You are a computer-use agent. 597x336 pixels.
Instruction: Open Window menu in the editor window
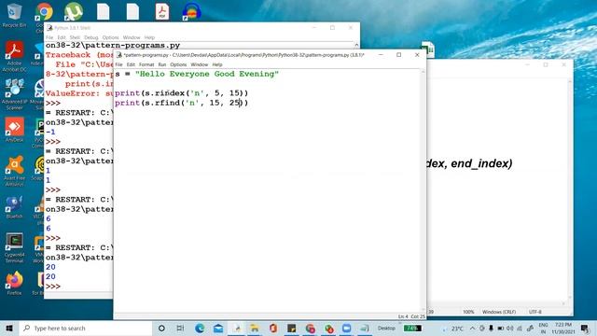tap(199, 64)
